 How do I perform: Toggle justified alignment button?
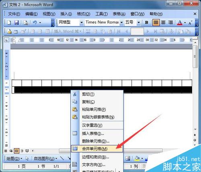[x=156, y=23]
